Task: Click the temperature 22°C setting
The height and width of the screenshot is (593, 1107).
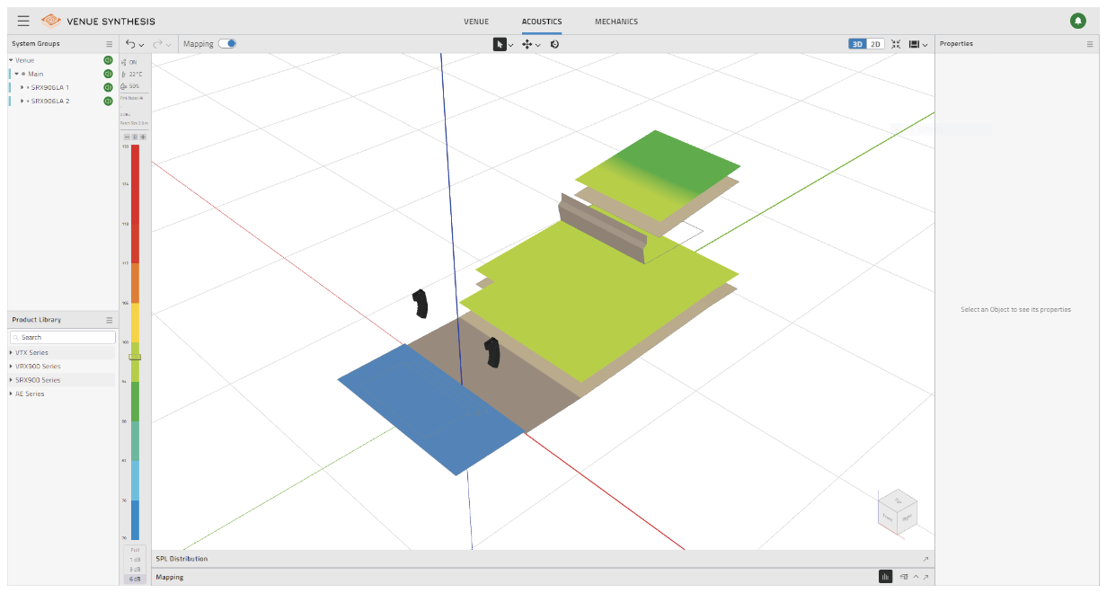Action: [131, 75]
